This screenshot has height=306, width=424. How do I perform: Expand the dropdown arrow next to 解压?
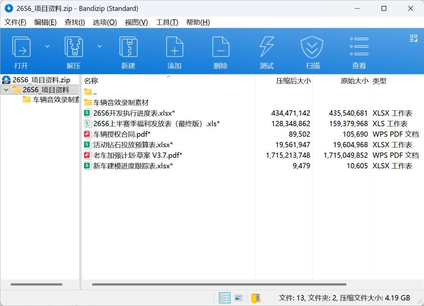(100, 47)
